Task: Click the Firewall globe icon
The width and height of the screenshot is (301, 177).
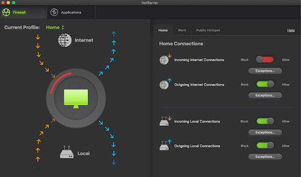Action: coord(6,12)
